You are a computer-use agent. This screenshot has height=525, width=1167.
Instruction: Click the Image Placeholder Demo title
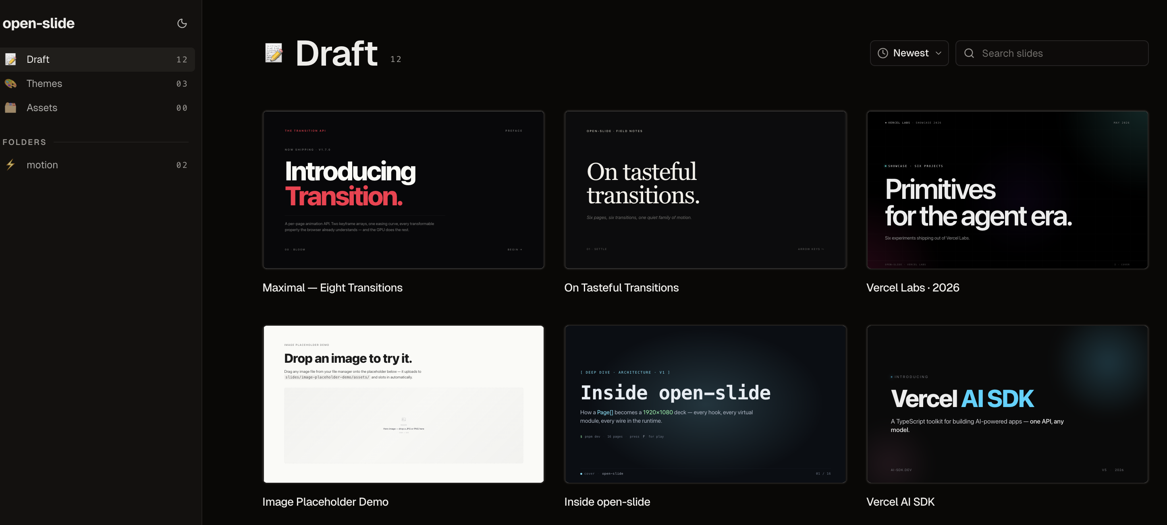[325, 502]
